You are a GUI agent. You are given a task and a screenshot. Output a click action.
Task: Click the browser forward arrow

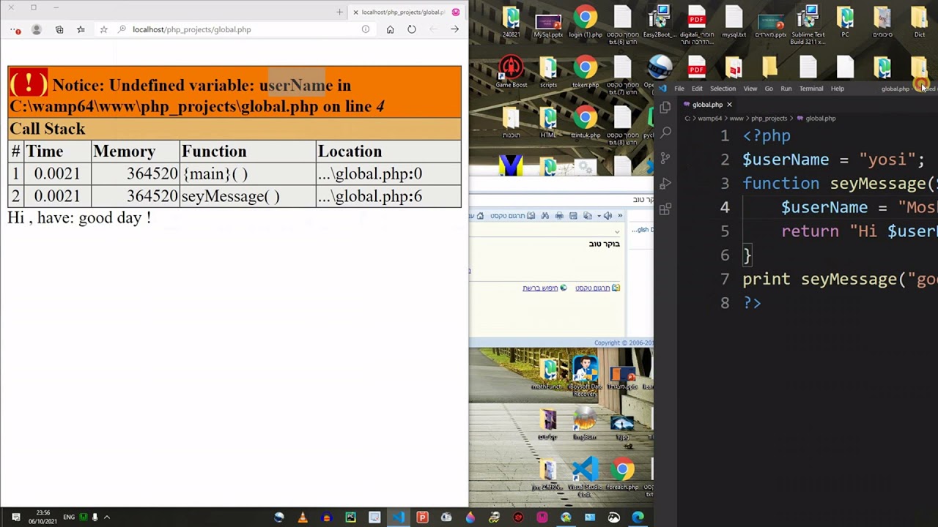pos(454,29)
